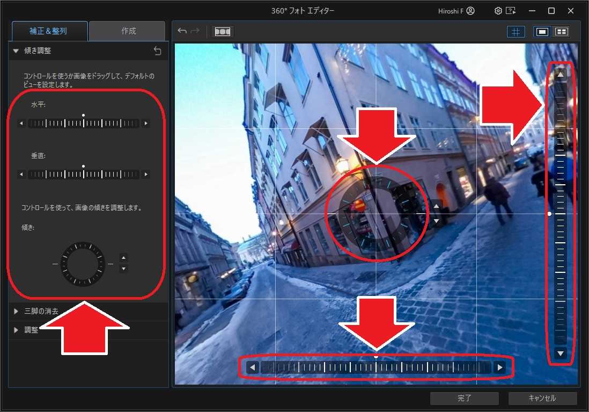Click the 傾き rotation dial

coord(83,264)
